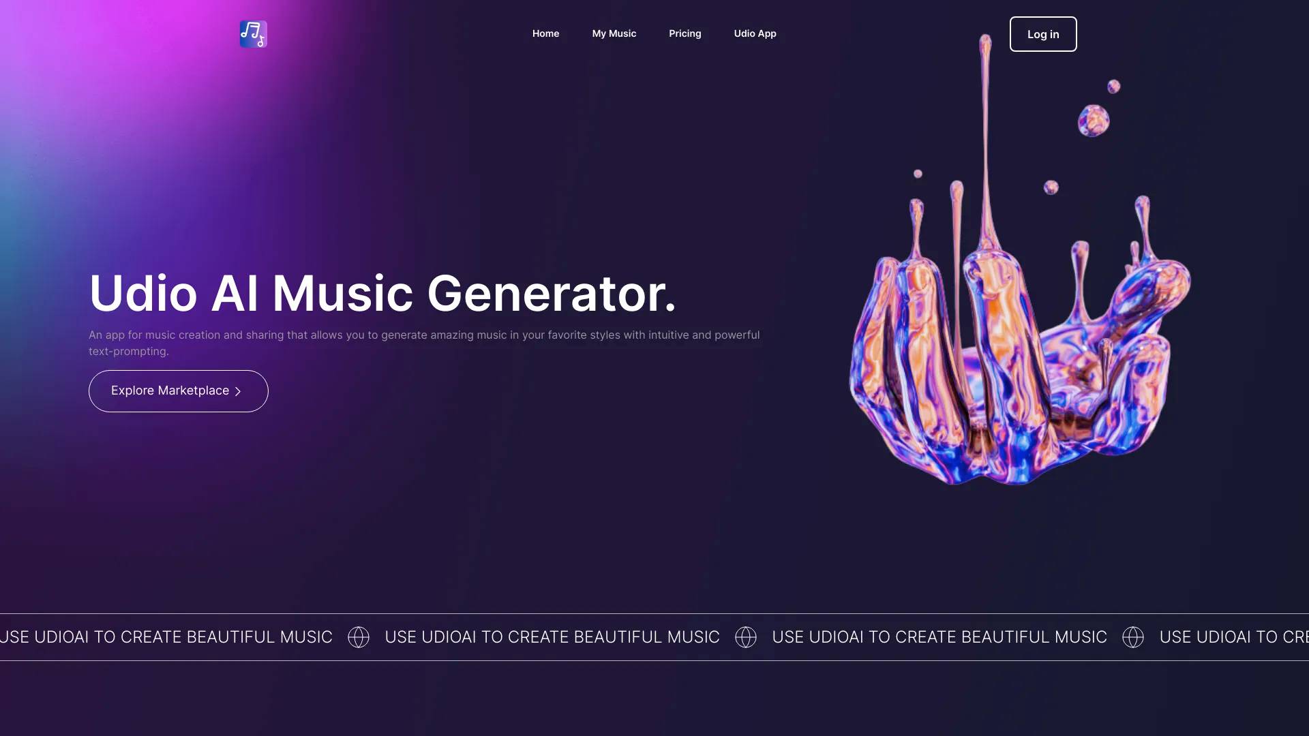Click the arrow chevron inside Explore Marketplace button
This screenshot has height=736, width=1309.
coord(238,391)
